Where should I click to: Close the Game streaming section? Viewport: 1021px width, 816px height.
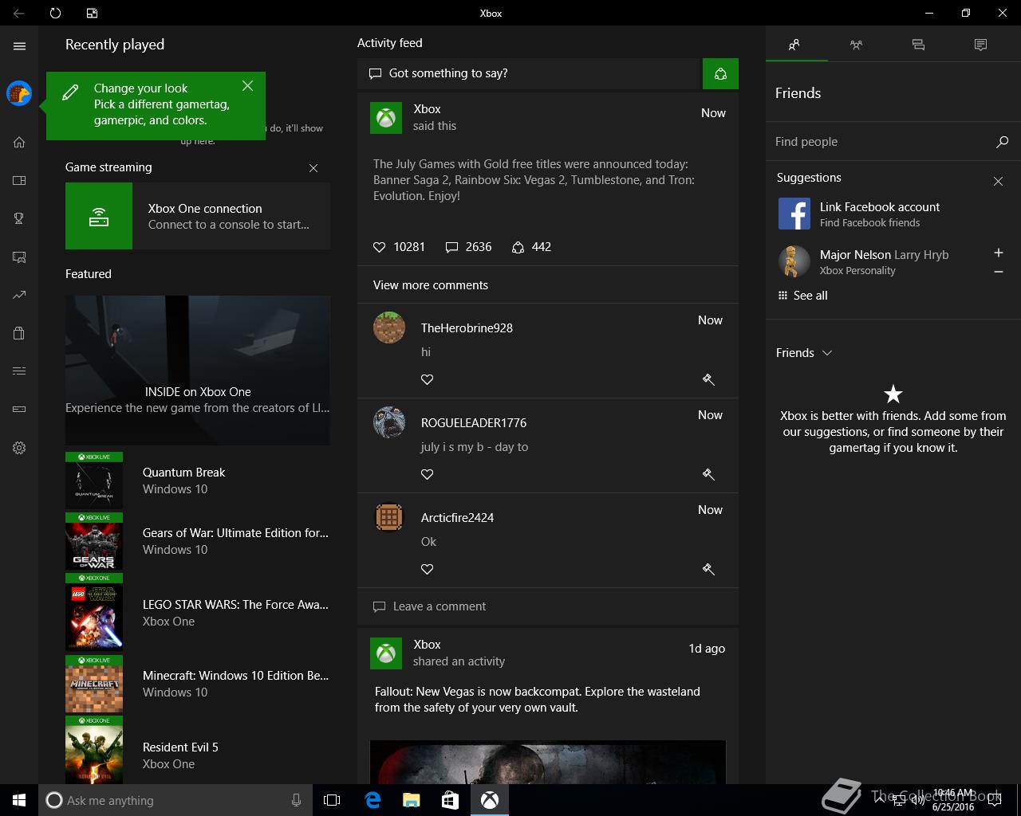(313, 168)
